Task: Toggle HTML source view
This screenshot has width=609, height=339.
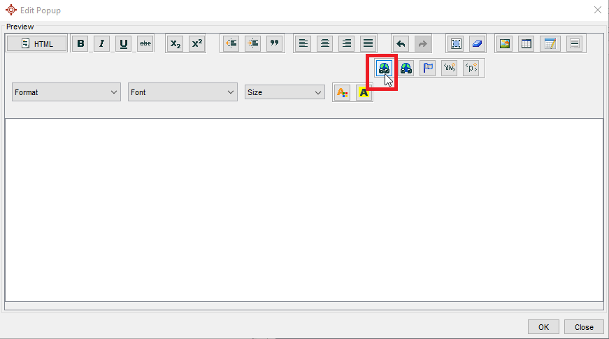Action: coord(37,43)
